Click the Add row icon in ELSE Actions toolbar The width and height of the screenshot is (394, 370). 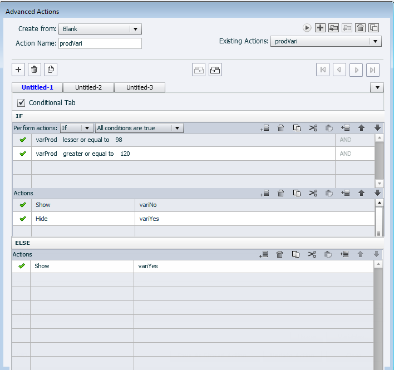click(x=264, y=254)
